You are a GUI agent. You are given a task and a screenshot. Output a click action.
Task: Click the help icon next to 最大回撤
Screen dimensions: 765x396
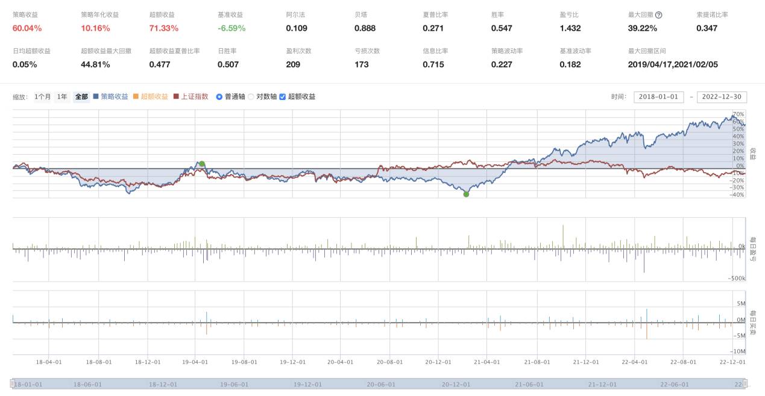(658, 15)
